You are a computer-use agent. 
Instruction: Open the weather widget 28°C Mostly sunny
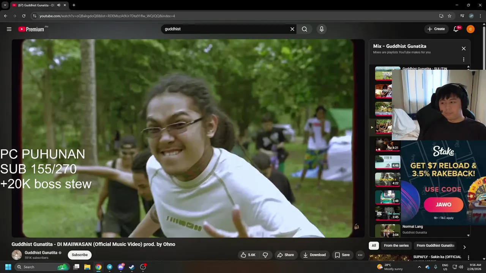(x=389, y=267)
